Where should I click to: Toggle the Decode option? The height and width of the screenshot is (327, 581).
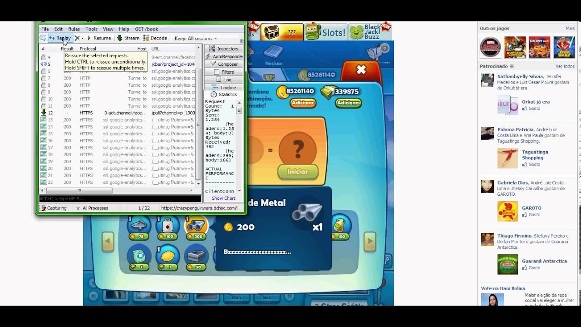pyautogui.click(x=155, y=38)
